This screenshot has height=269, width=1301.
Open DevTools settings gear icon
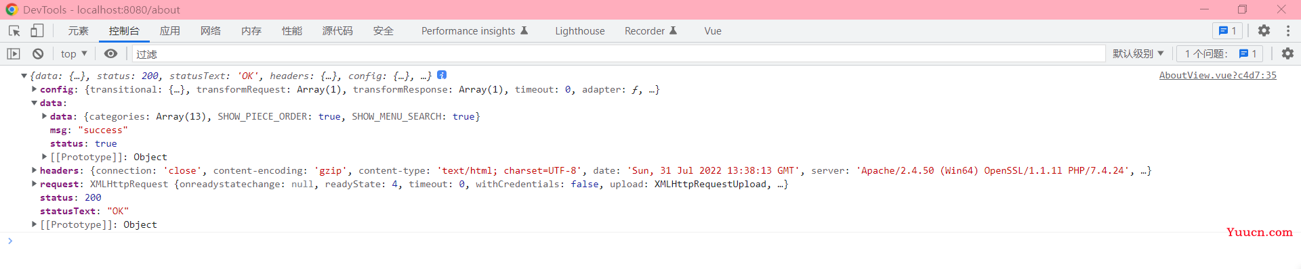1264,30
